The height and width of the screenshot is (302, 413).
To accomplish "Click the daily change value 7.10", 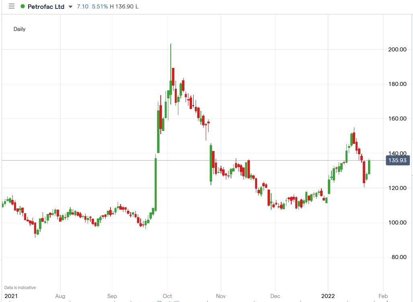I will point(83,6).
